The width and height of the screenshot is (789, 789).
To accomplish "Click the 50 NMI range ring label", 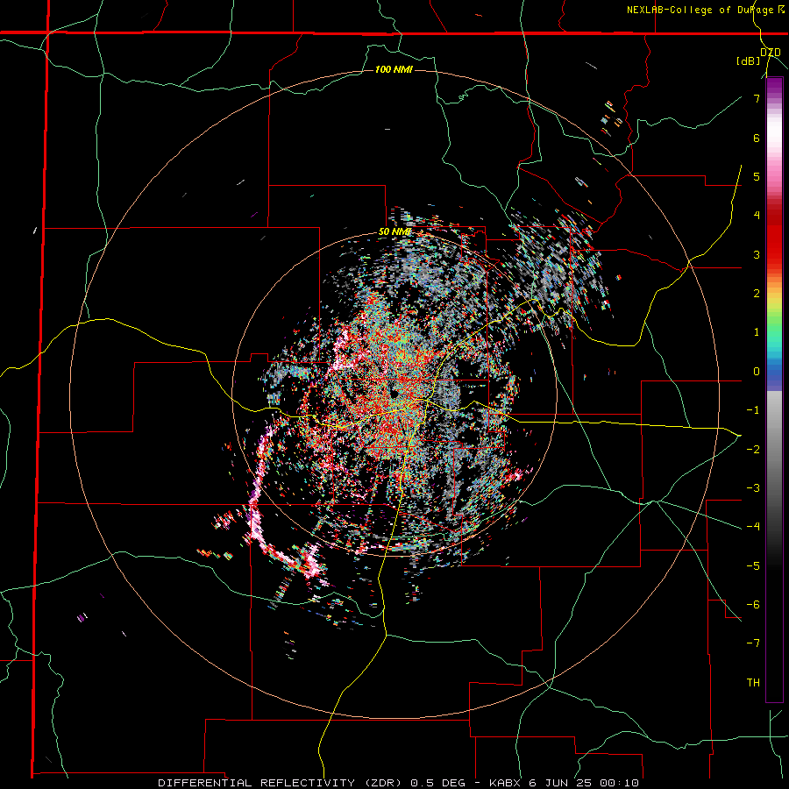I will pos(395,232).
